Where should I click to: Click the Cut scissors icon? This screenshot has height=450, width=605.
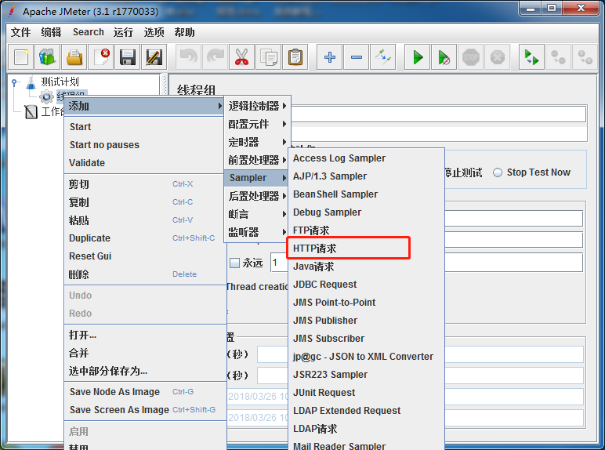pyautogui.click(x=242, y=57)
